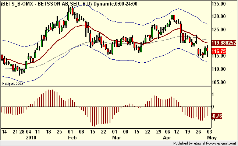Click the 130.00 price axis label
The height and width of the screenshot is (146, 238).
219,17
